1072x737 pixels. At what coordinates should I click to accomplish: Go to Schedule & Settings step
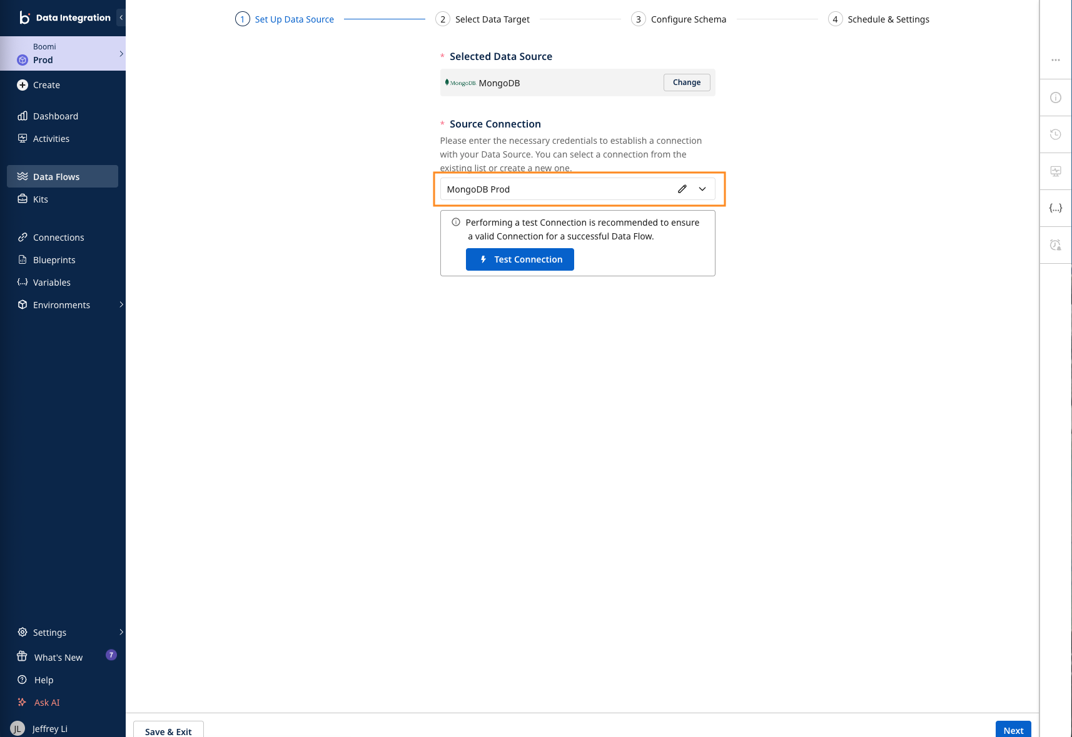point(879,19)
